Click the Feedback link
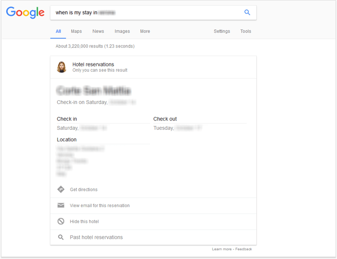The height and width of the screenshot is (259, 337). tap(243, 249)
